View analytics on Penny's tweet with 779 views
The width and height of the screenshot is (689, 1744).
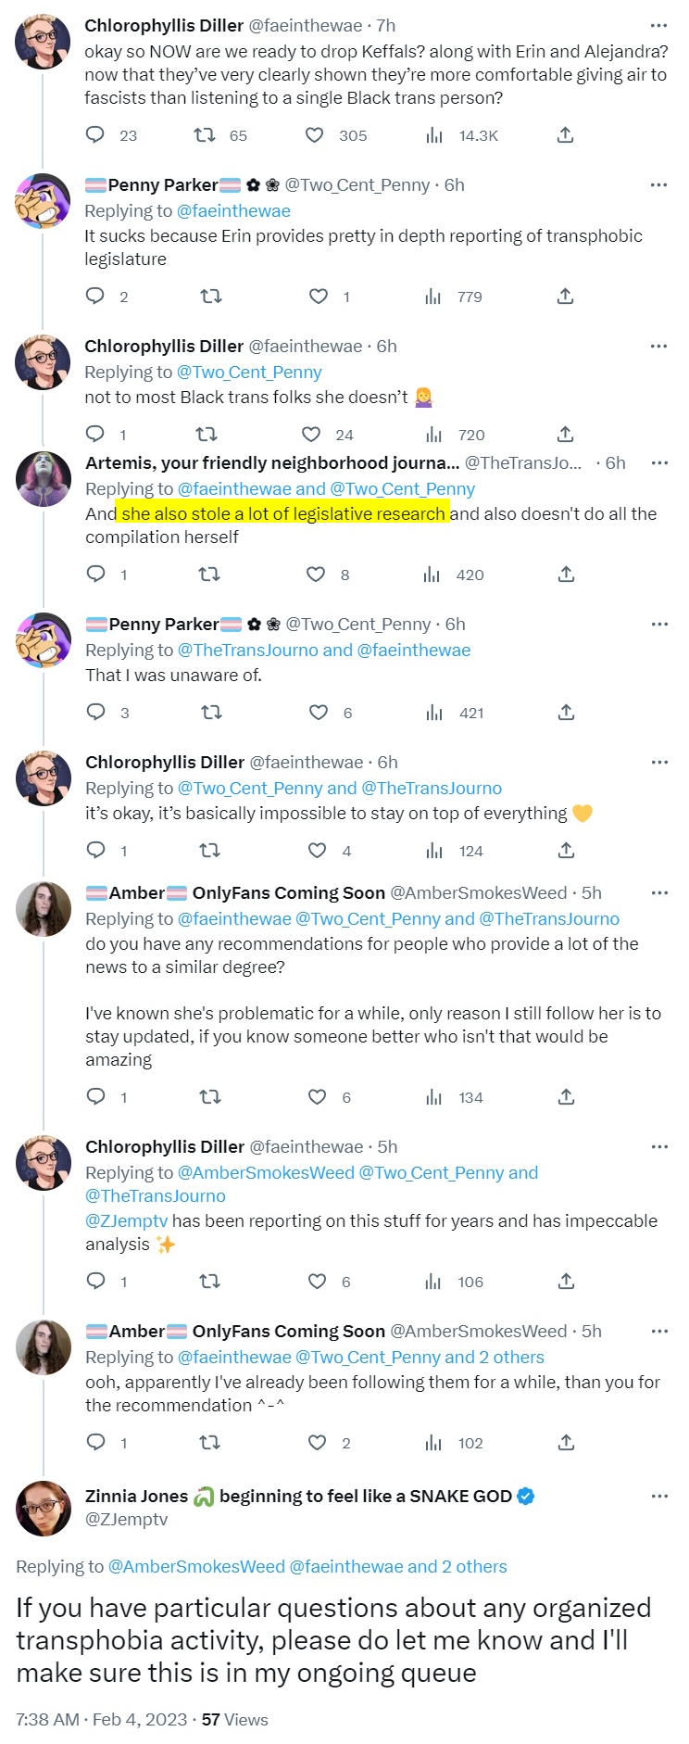432,297
